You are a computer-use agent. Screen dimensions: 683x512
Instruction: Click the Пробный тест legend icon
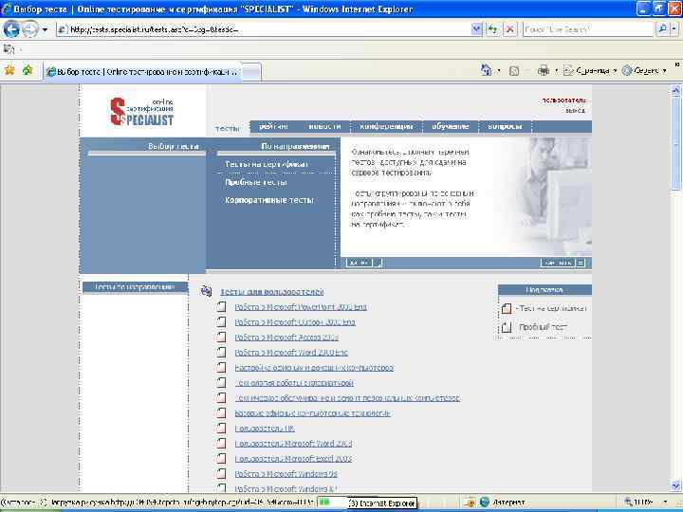click(507, 326)
